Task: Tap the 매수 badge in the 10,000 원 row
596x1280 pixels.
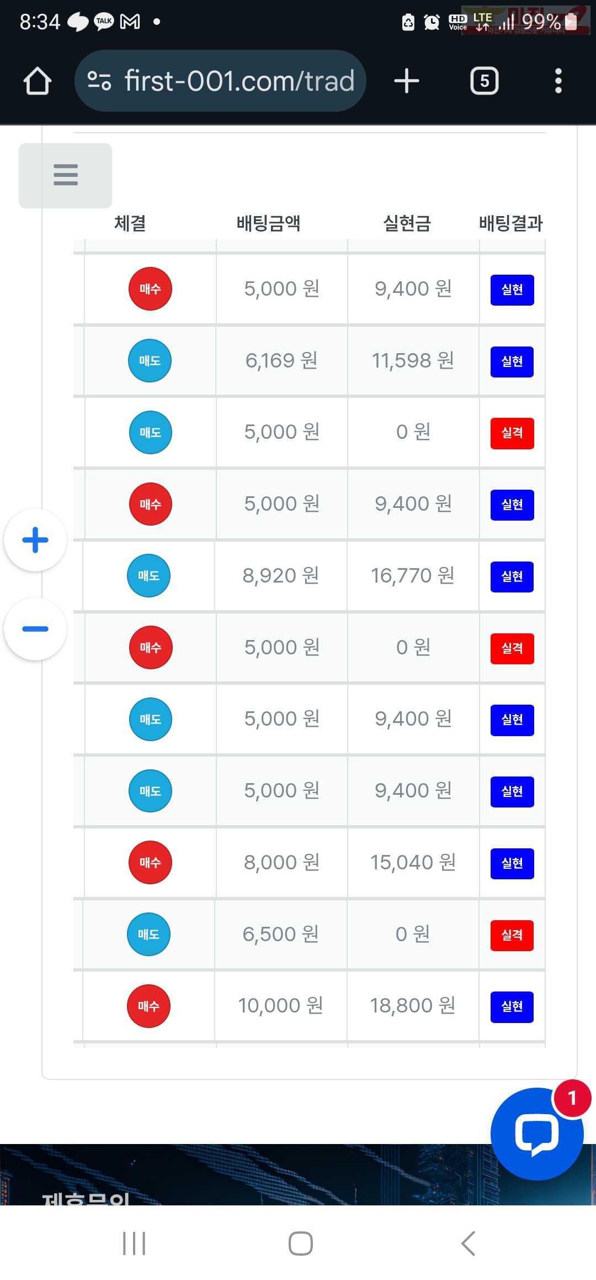Action: point(148,1006)
